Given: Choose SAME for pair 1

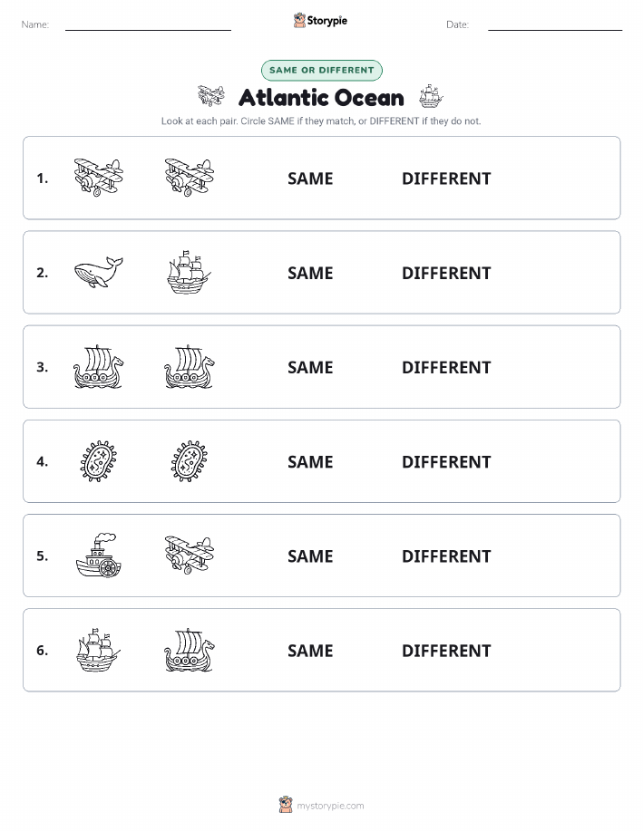Looking at the screenshot, I should coord(310,179).
